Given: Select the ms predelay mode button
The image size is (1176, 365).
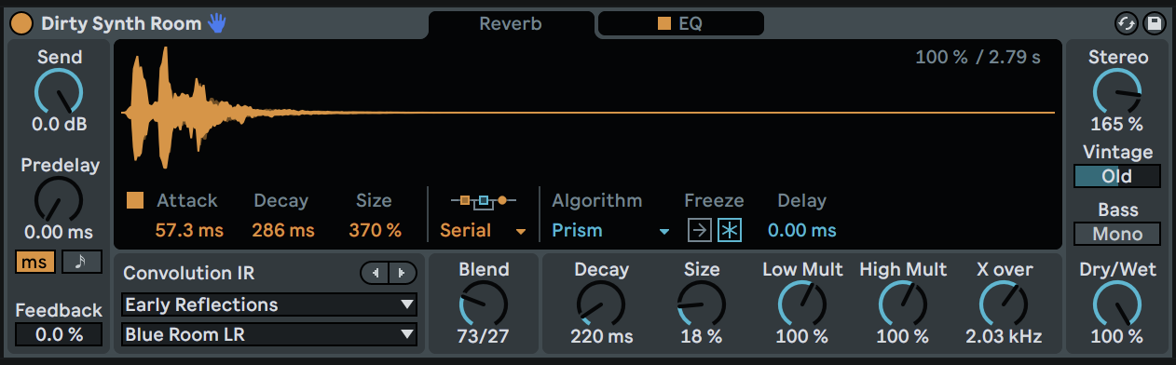Looking at the screenshot, I should (x=35, y=262).
